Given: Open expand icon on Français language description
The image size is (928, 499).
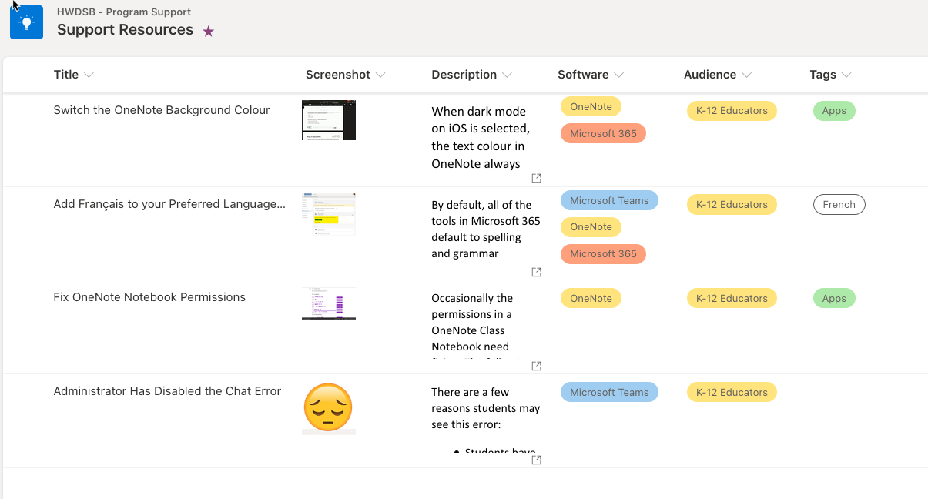Looking at the screenshot, I should (x=537, y=272).
